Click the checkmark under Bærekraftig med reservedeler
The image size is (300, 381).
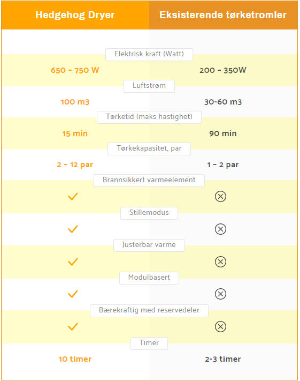[73, 326]
